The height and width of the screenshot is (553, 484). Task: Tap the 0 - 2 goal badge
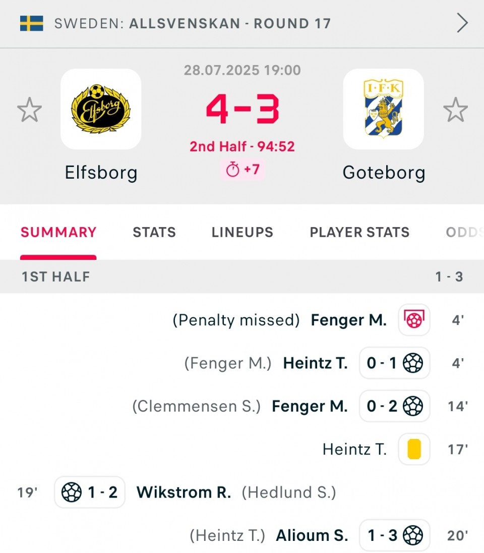point(394,406)
